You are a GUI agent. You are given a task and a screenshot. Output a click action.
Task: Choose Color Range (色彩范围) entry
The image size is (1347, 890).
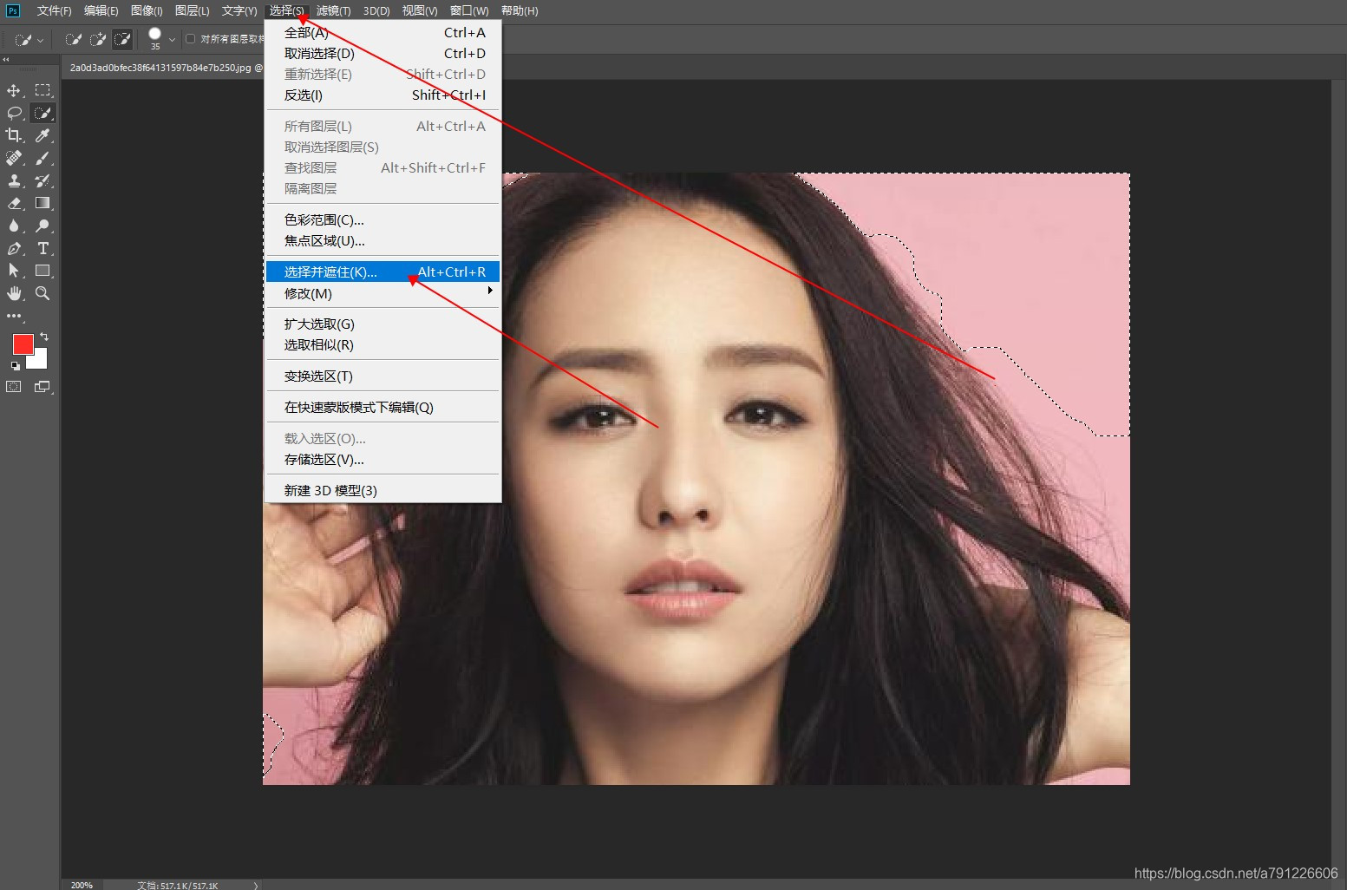click(383, 219)
